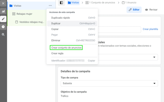
Task: Choose Pegar in the campaign menu
Action: click(72, 35)
